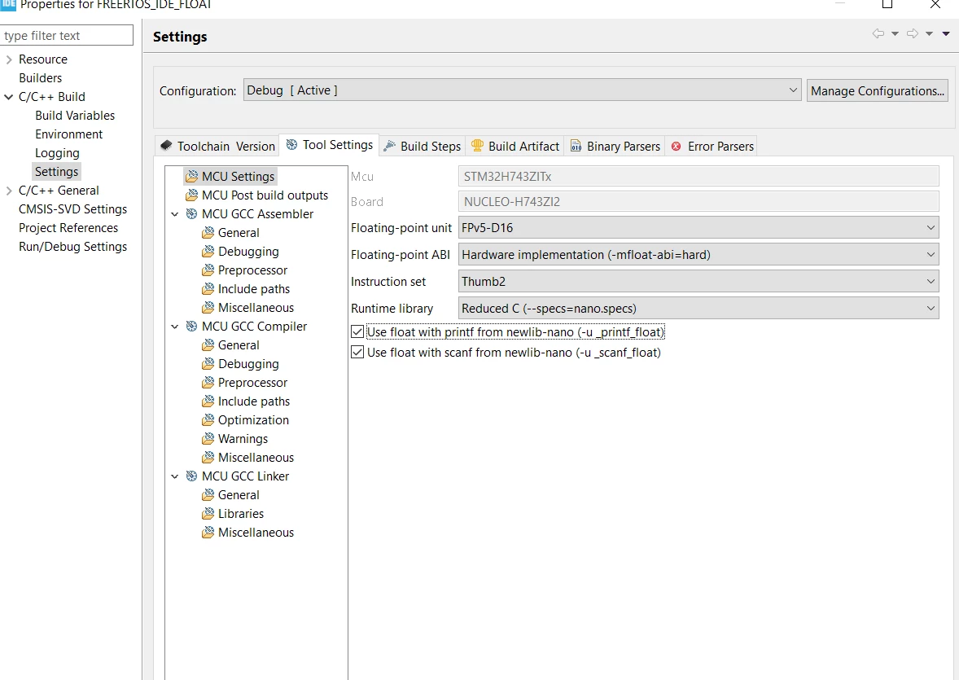Click icon beside Linker Libraries
This screenshot has height=680, width=959.
208,514
